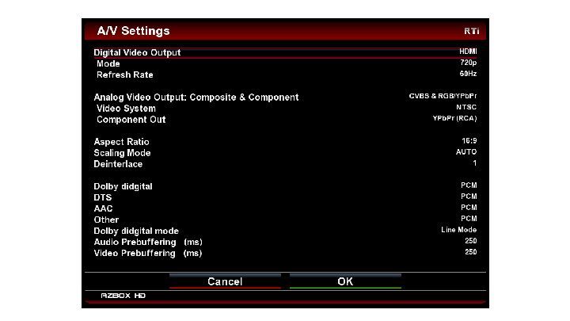This screenshot has width=570, height=321.
Task: Change PCM value for AAC
Action: tap(469, 208)
